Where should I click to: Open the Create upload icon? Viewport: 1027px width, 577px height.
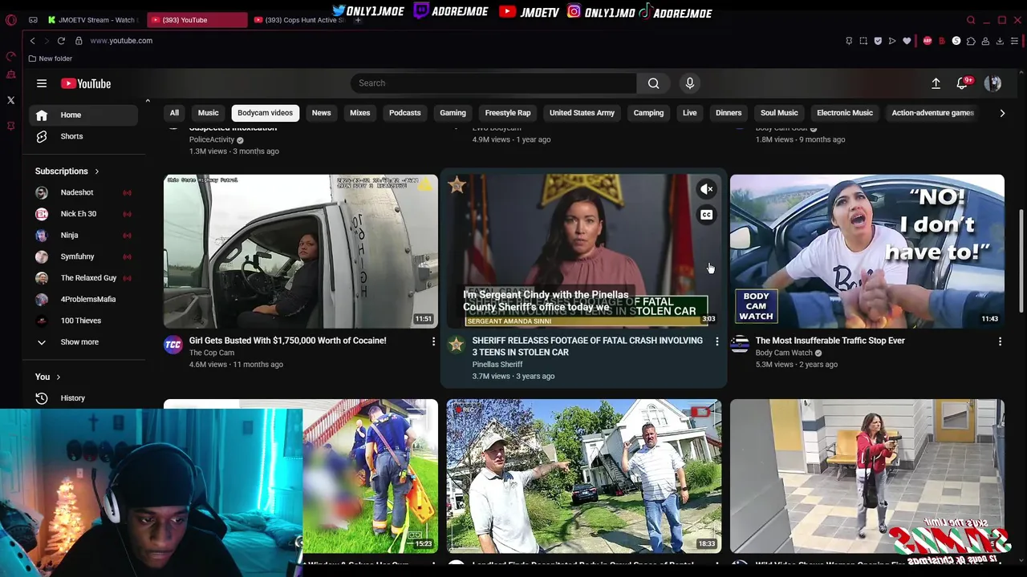pos(936,83)
